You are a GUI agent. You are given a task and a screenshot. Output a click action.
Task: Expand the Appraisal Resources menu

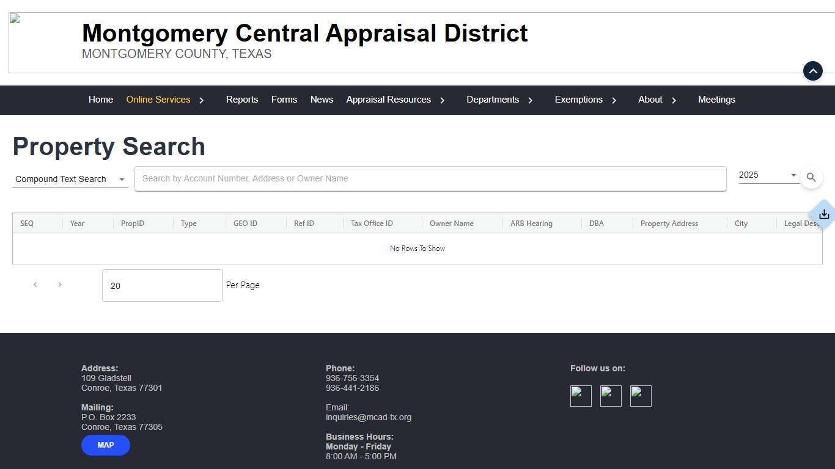[x=443, y=100]
